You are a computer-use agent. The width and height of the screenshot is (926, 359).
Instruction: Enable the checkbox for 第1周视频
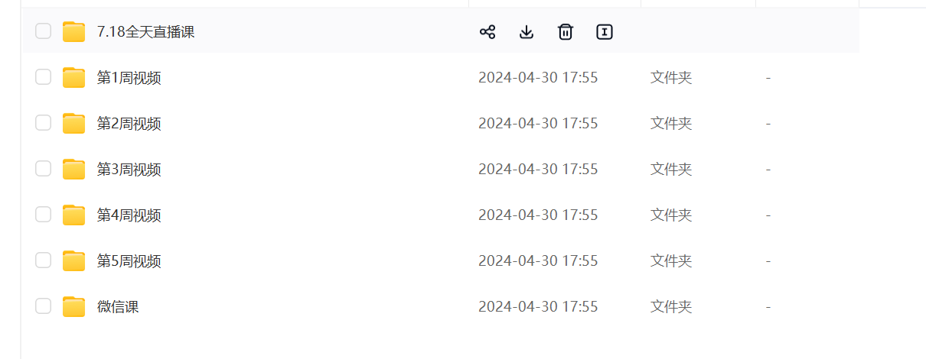pyautogui.click(x=44, y=77)
